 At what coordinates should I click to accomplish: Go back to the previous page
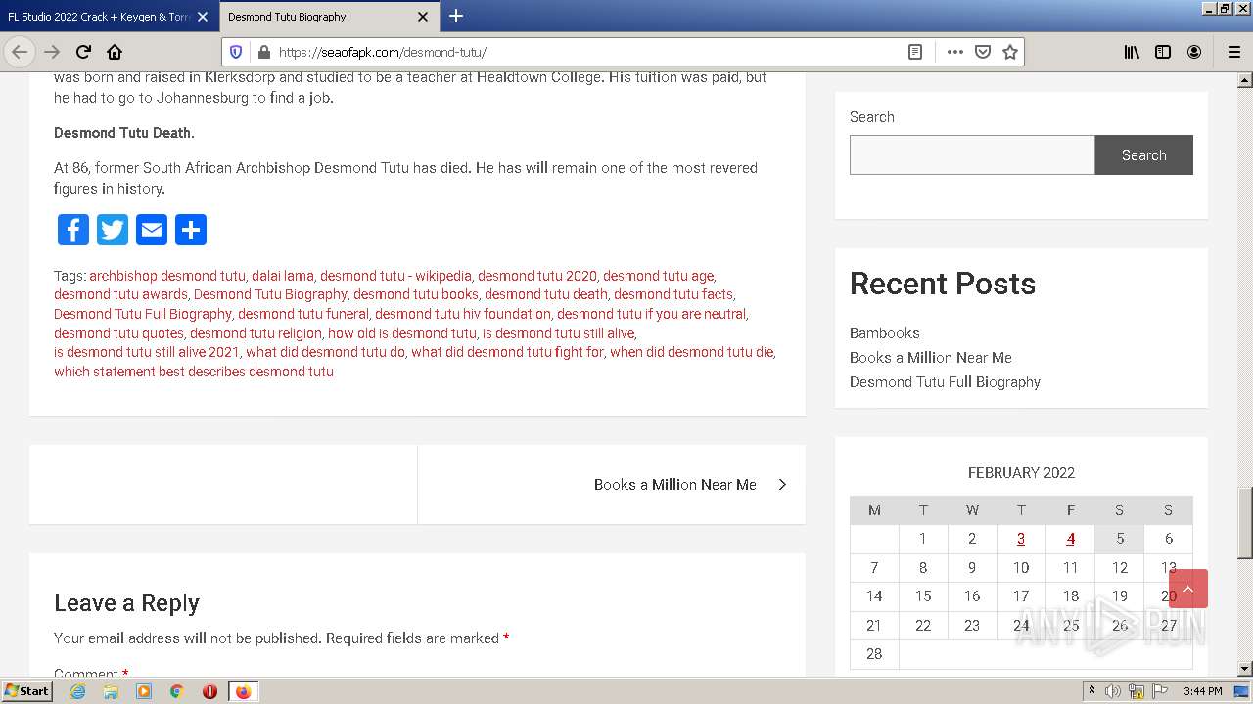[x=20, y=52]
